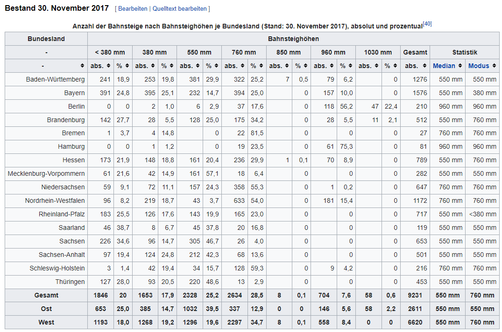Sort by 960 mm abs. column arrows

click(x=332, y=66)
